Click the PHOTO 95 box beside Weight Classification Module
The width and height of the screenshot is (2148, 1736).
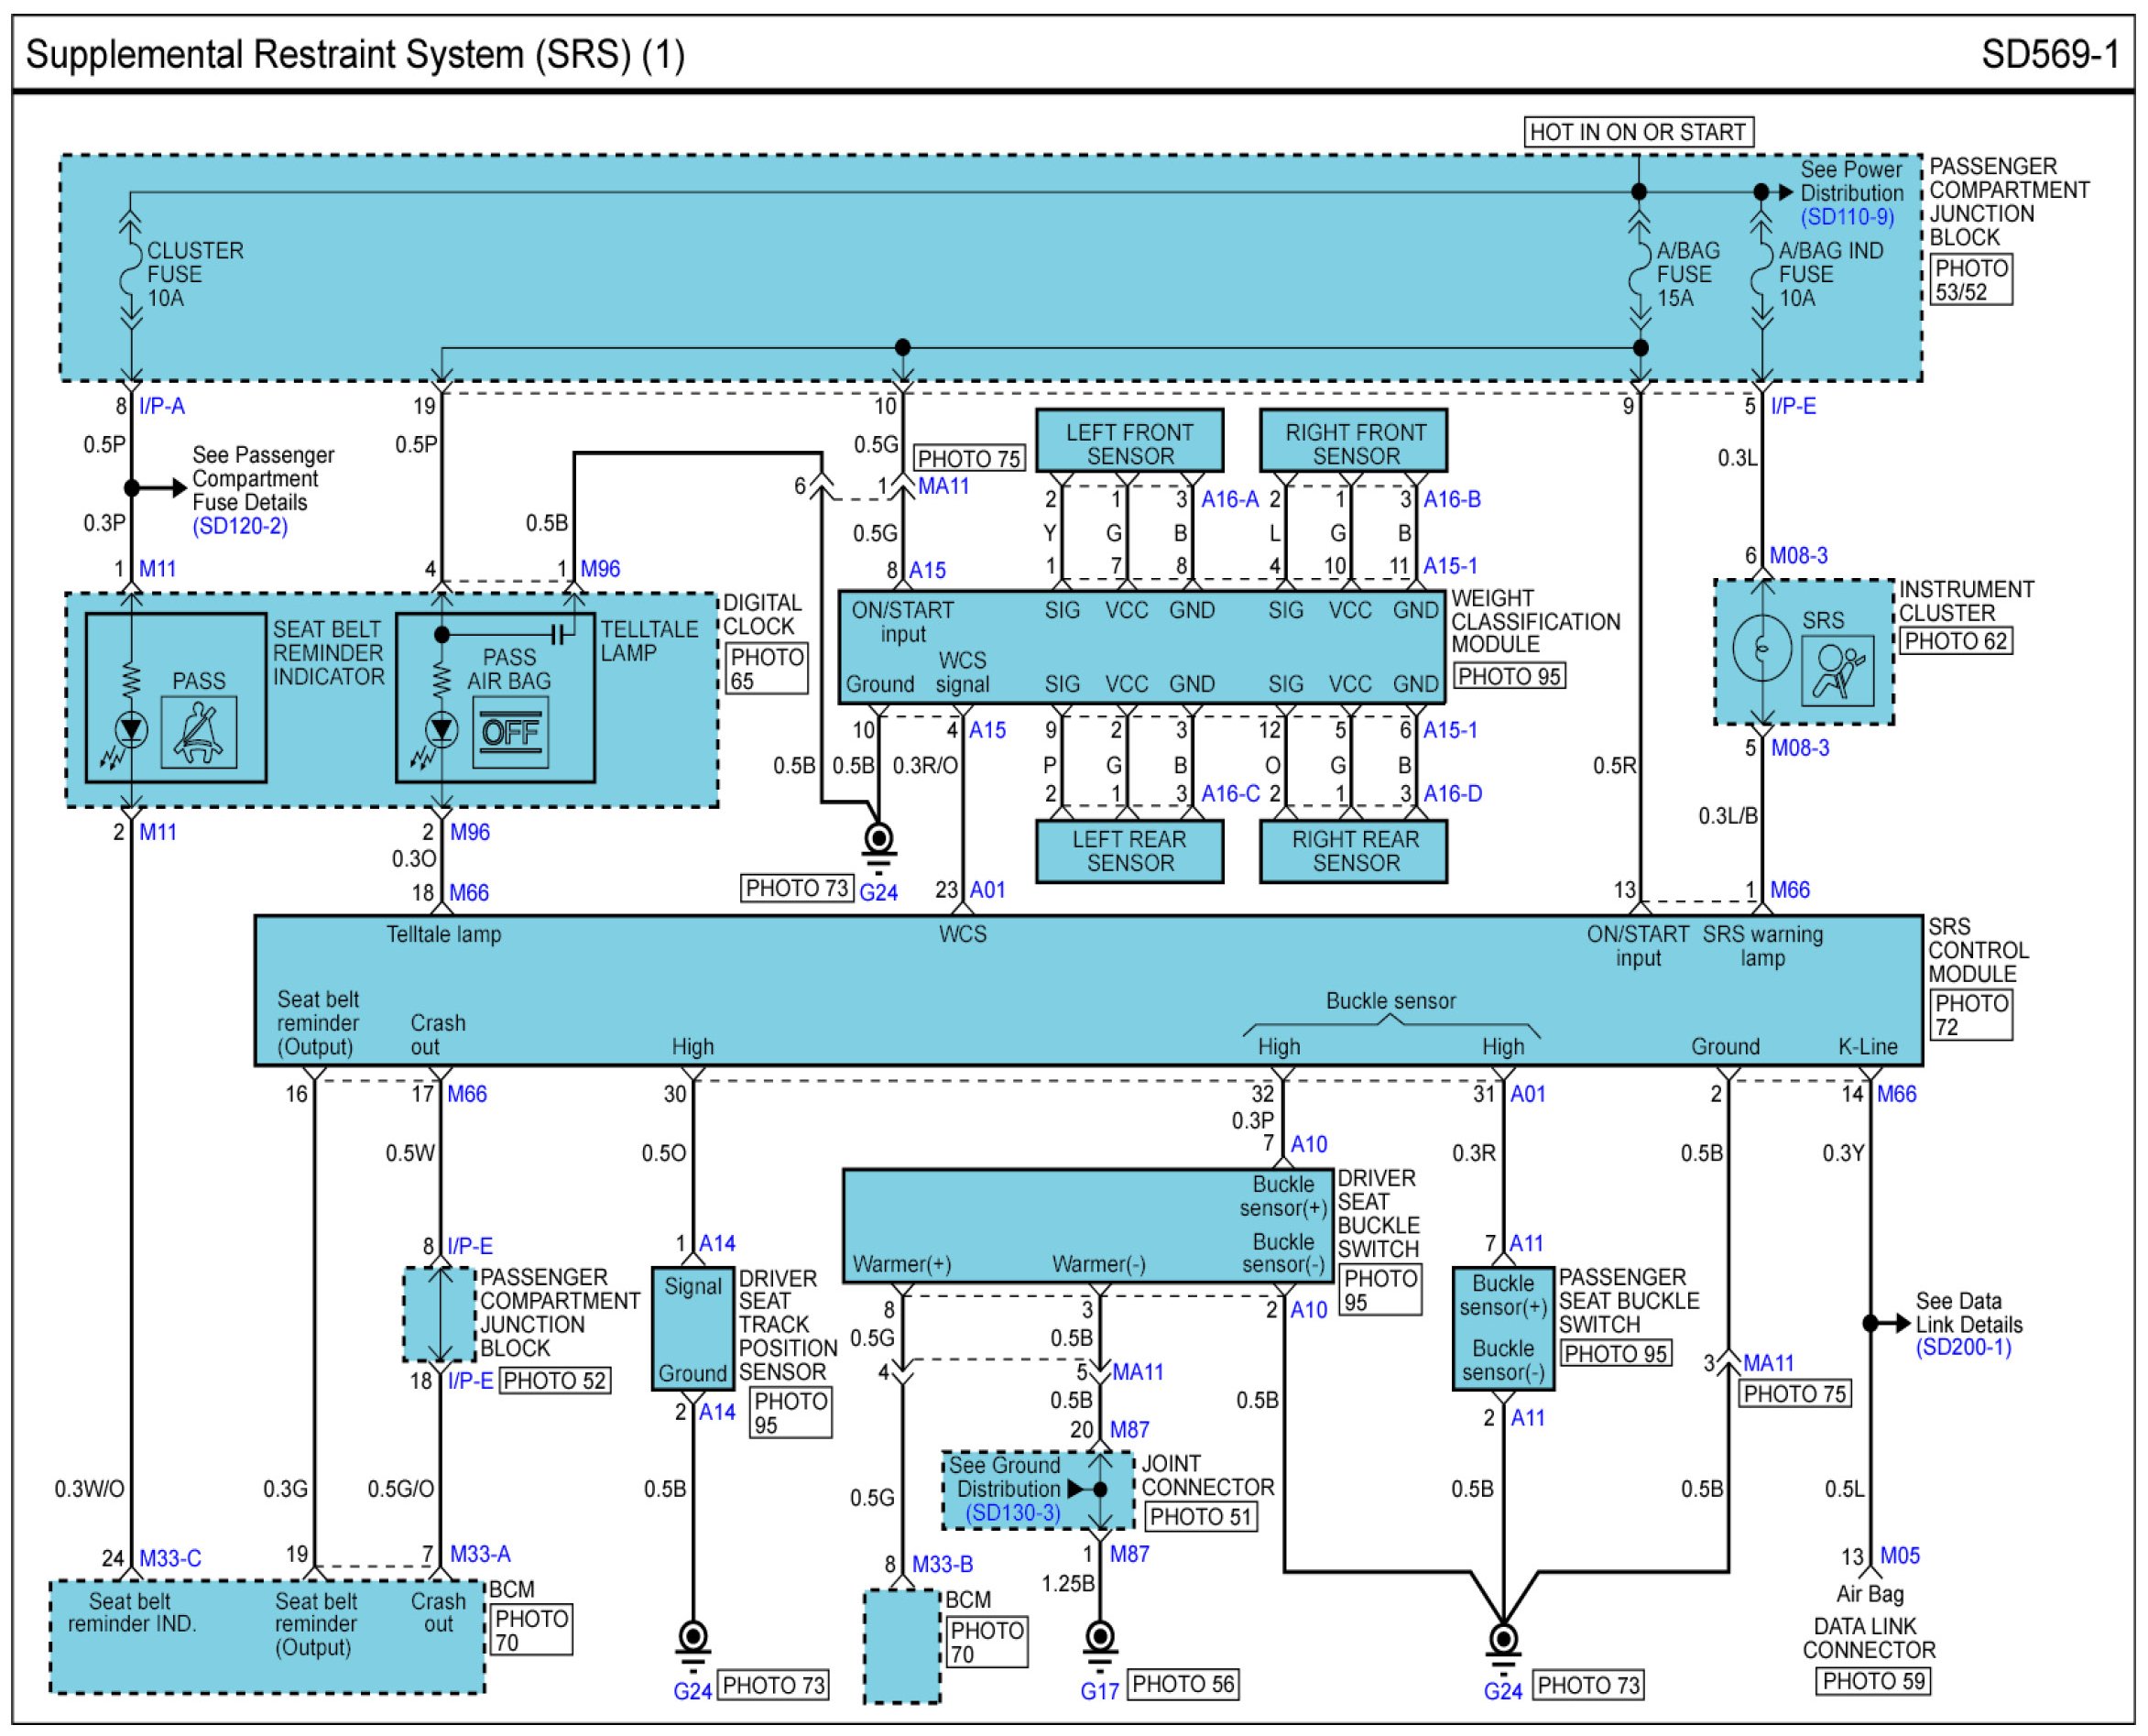(1508, 676)
